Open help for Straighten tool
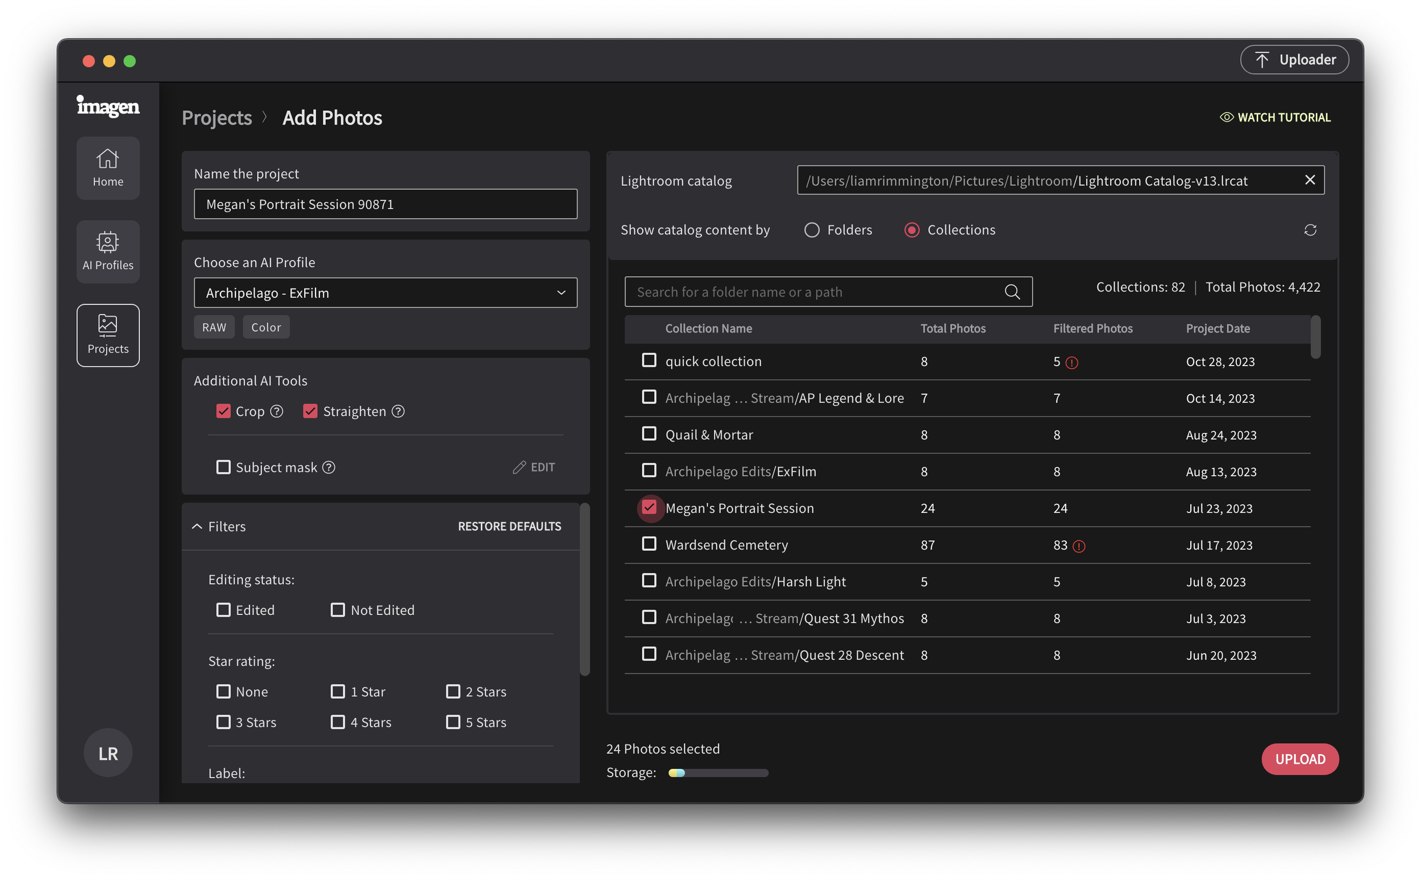This screenshot has width=1421, height=879. pyautogui.click(x=398, y=412)
